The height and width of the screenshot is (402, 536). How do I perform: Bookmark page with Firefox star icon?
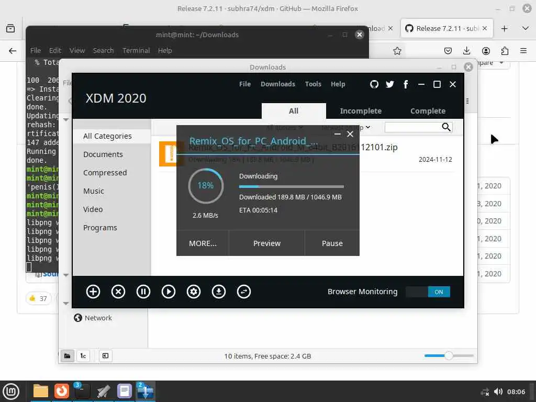(x=397, y=51)
